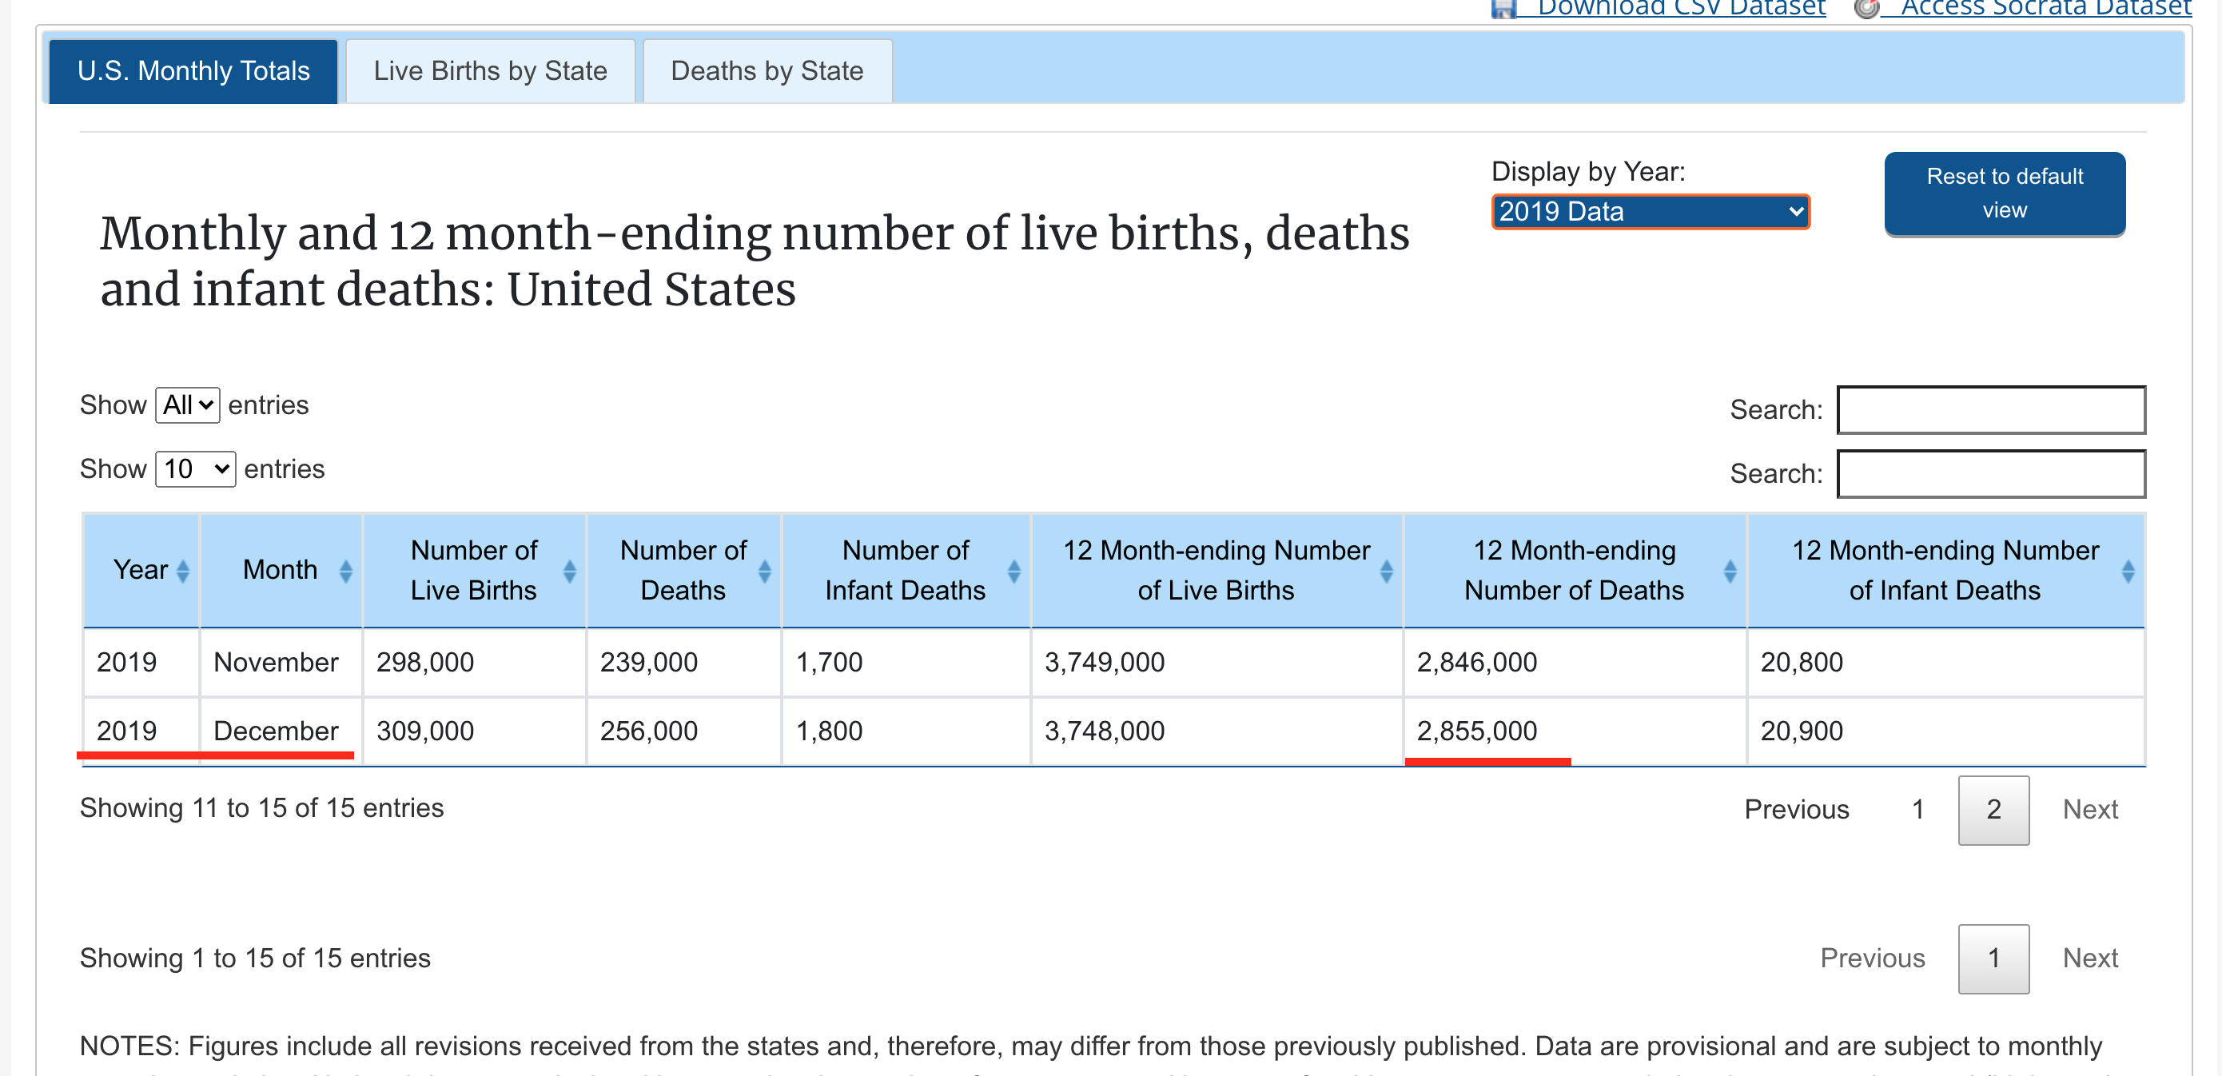
Task: Sort Number of Deaths column arrows
Action: 763,570
